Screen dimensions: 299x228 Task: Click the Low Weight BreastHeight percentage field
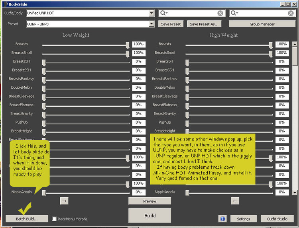(x=139, y=131)
